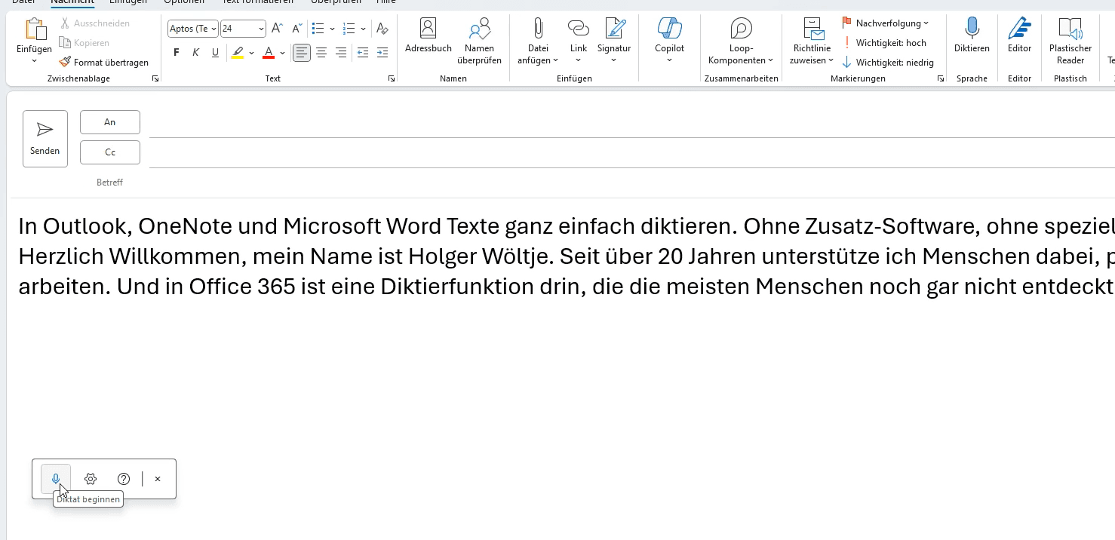Open Copilot in the ribbon
This screenshot has height=540, width=1115.
(669, 41)
